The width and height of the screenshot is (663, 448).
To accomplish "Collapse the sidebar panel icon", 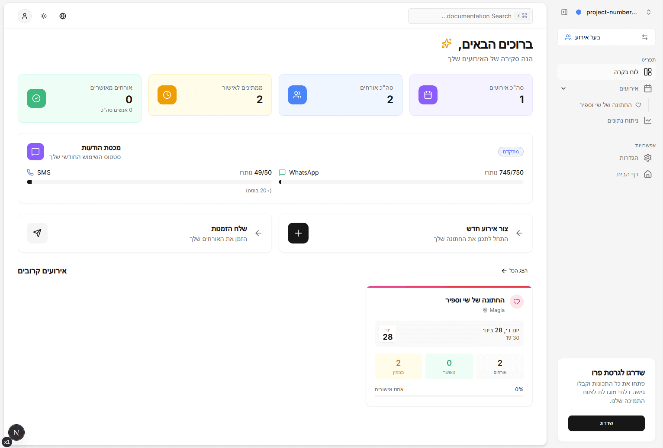I will tap(564, 12).
